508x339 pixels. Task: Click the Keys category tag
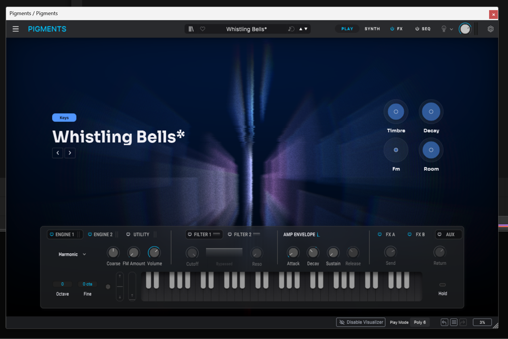pyautogui.click(x=64, y=117)
